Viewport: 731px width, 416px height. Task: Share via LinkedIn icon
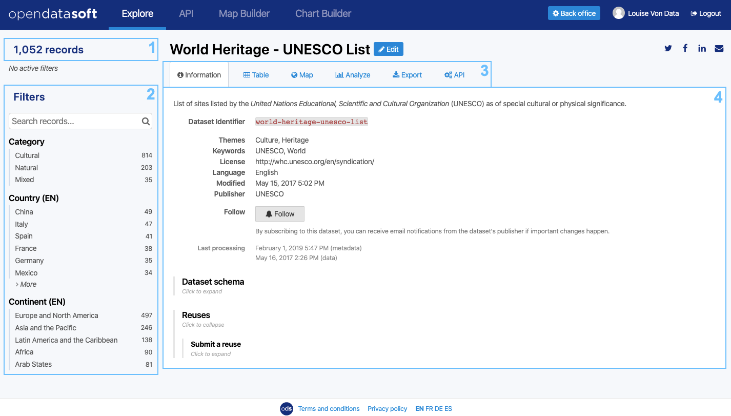tap(702, 48)
